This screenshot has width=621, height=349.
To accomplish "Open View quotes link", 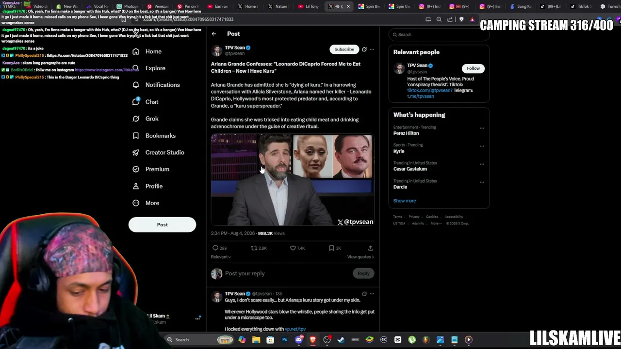I will 360,257.
